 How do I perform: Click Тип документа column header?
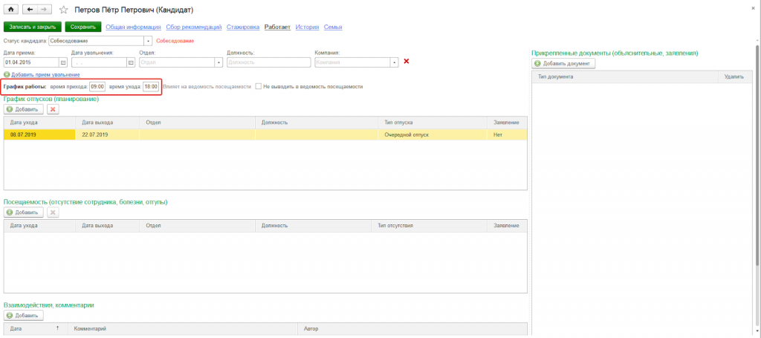(x=625, y=77)
